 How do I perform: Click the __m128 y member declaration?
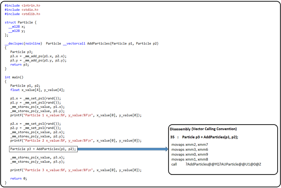16,31
